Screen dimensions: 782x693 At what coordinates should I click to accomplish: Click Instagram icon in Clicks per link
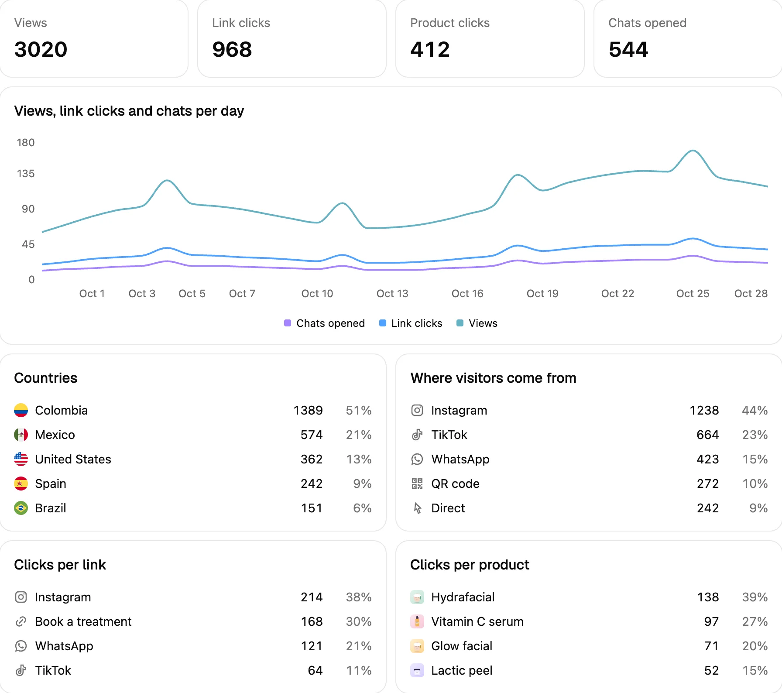click(21, 597)
